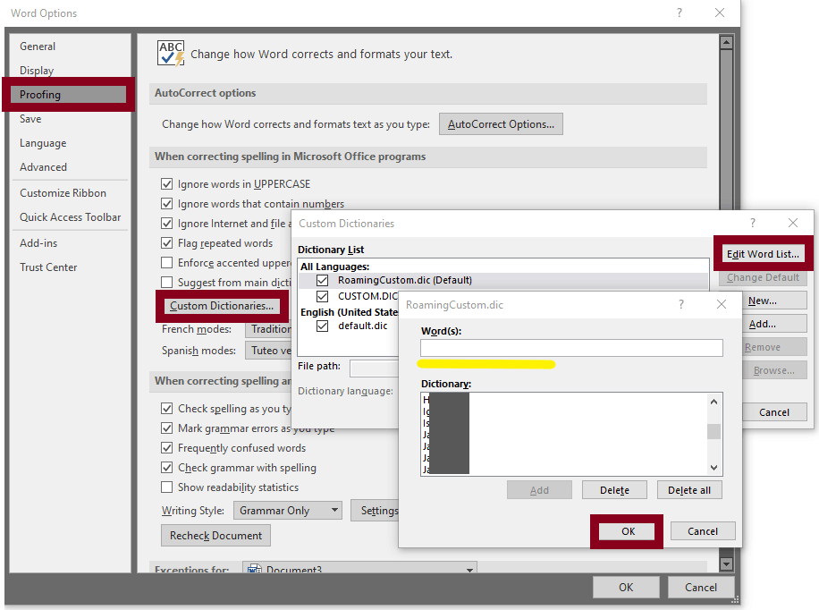
Task: Click Cancel in Word Options dialog
Action: (x=701, y=588)
